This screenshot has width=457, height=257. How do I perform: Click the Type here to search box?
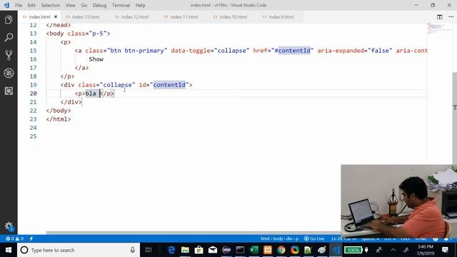pos(79,250)
